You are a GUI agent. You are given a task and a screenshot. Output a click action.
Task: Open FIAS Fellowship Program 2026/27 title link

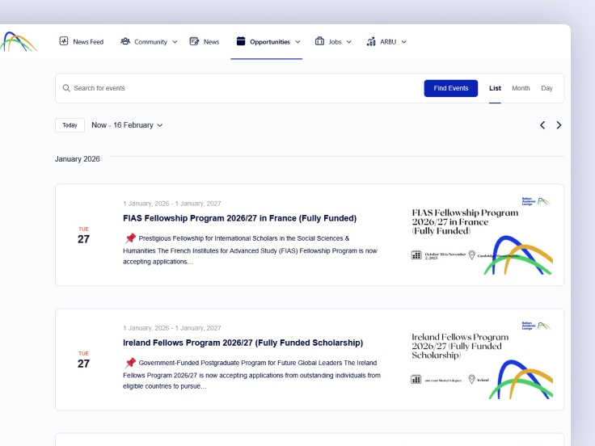coord(240,218)
